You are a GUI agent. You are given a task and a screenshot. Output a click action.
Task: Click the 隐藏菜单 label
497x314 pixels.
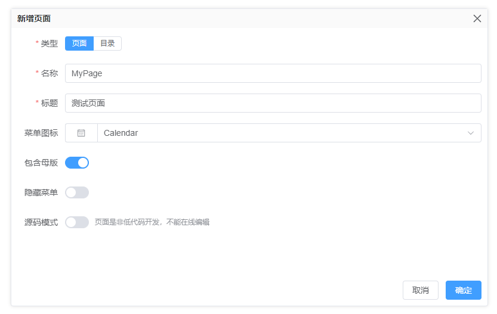pos(41,192)
